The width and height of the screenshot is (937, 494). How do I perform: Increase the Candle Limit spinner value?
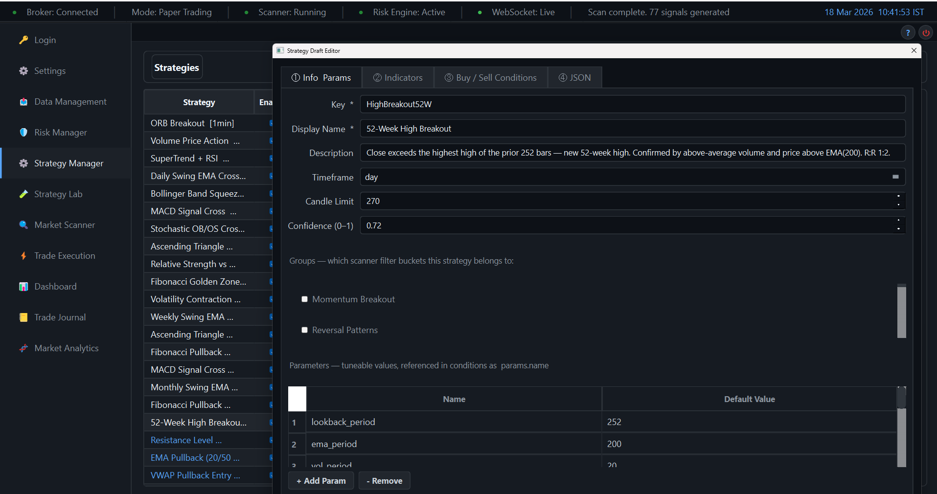tap(898, 197)
